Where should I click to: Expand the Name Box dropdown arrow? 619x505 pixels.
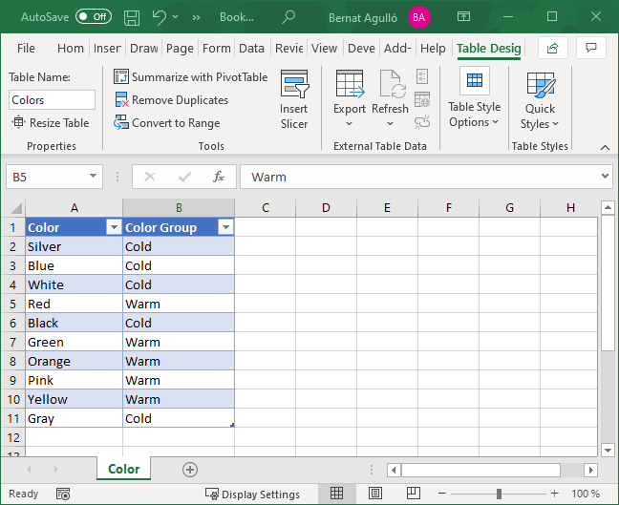click(93, 177)
